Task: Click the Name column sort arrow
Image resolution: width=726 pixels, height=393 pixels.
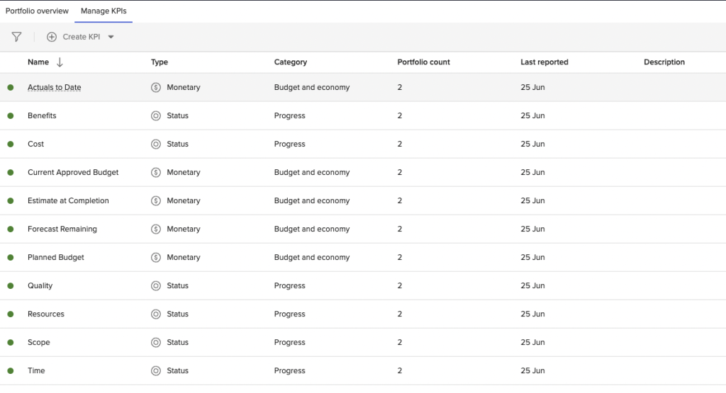Action: (x=60, y=62)
